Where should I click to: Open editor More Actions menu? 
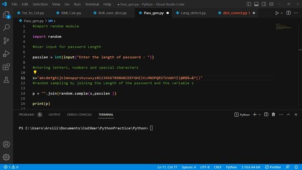[296, 13]
